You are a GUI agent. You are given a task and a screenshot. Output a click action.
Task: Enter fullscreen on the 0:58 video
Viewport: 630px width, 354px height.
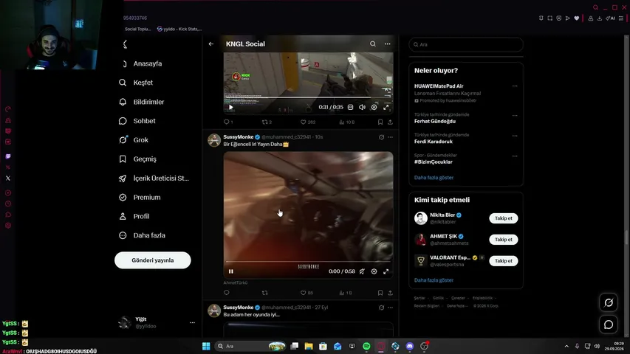386,271
